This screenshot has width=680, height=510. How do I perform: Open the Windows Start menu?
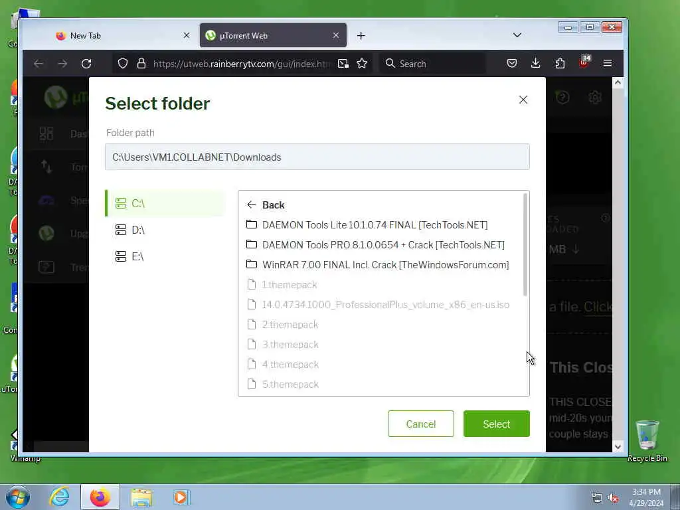pos(18,497)
